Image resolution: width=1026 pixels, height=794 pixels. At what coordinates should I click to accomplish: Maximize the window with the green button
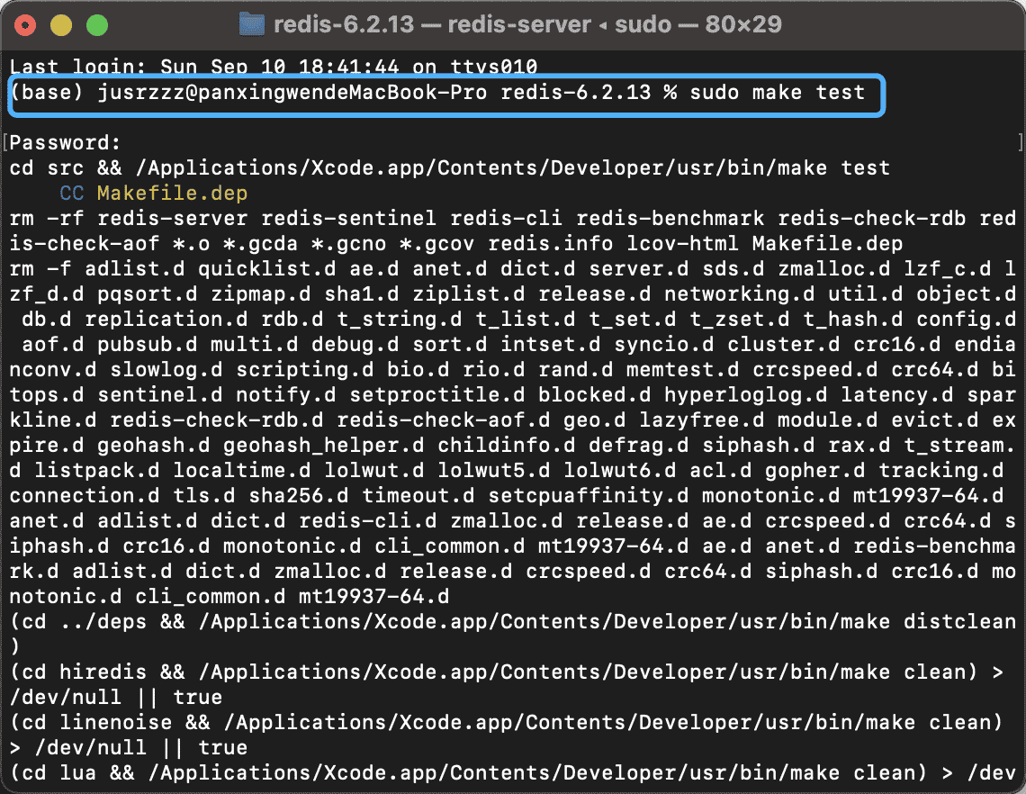[95, 24]
